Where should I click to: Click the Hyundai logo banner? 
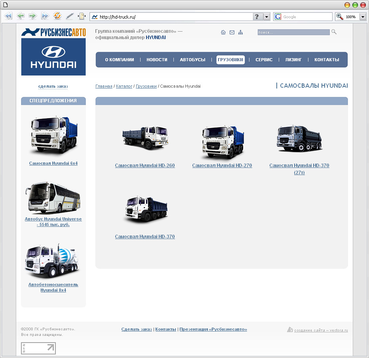[53, 57]
